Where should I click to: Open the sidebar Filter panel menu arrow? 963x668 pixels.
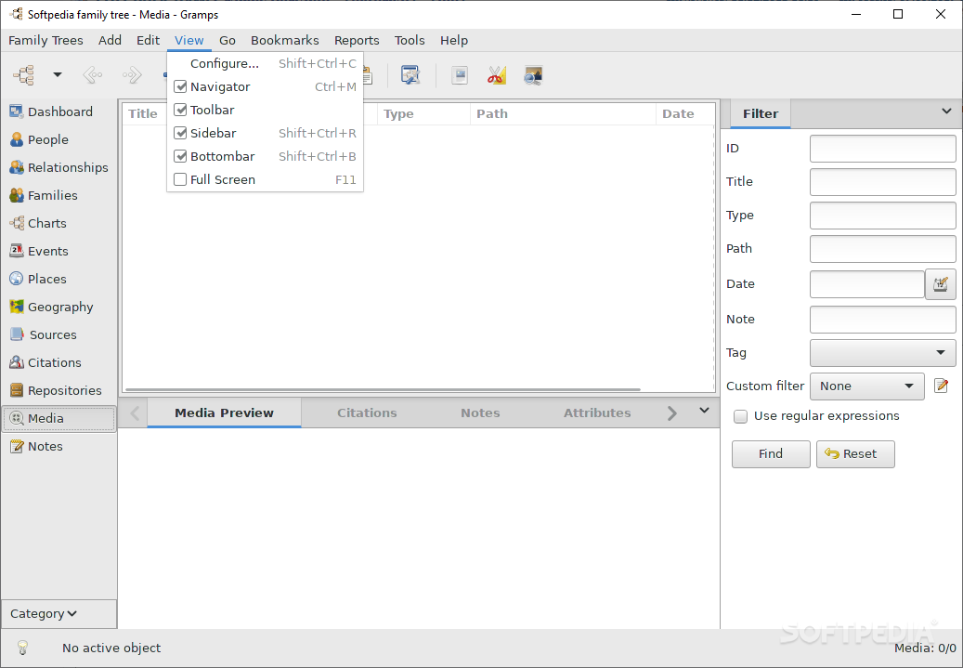pyautogui.click(x=946, y=111)
